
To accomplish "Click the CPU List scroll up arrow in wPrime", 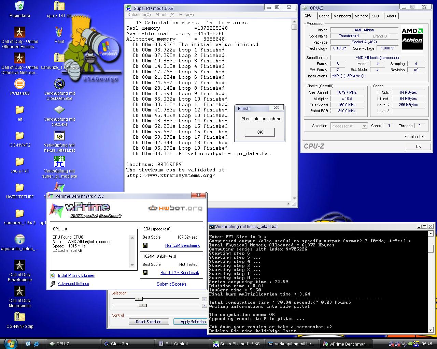I will tap(132, 238).
